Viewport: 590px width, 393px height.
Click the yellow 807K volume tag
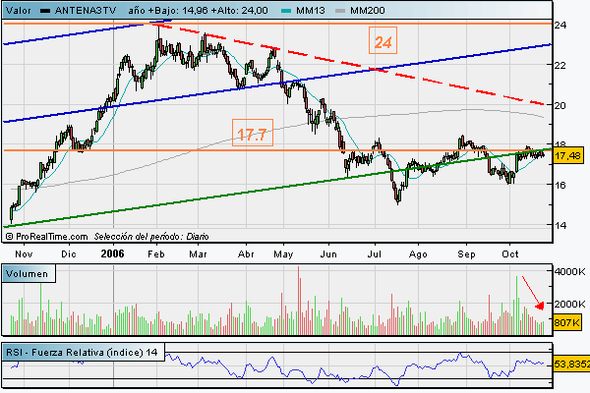pos(567,322)
